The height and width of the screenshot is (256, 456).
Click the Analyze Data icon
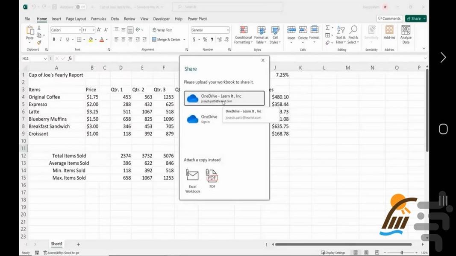click(406, 35)
